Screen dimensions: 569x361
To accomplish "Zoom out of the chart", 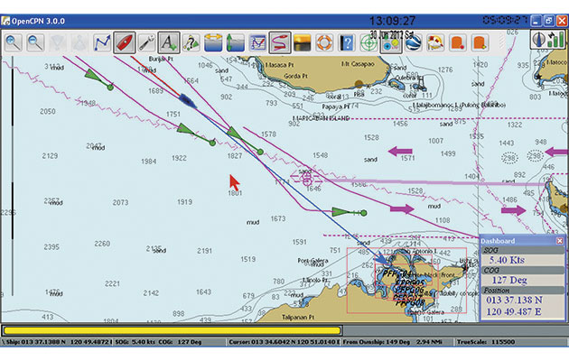I will tap(35, 42).
